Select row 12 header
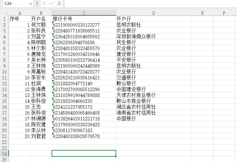The width and height of the screenshot is (237, 162). pos(4,83)
